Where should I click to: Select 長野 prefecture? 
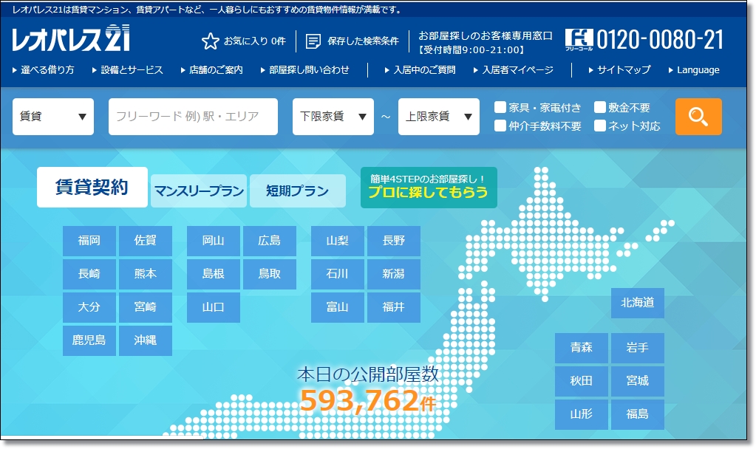tap(394, 241)
